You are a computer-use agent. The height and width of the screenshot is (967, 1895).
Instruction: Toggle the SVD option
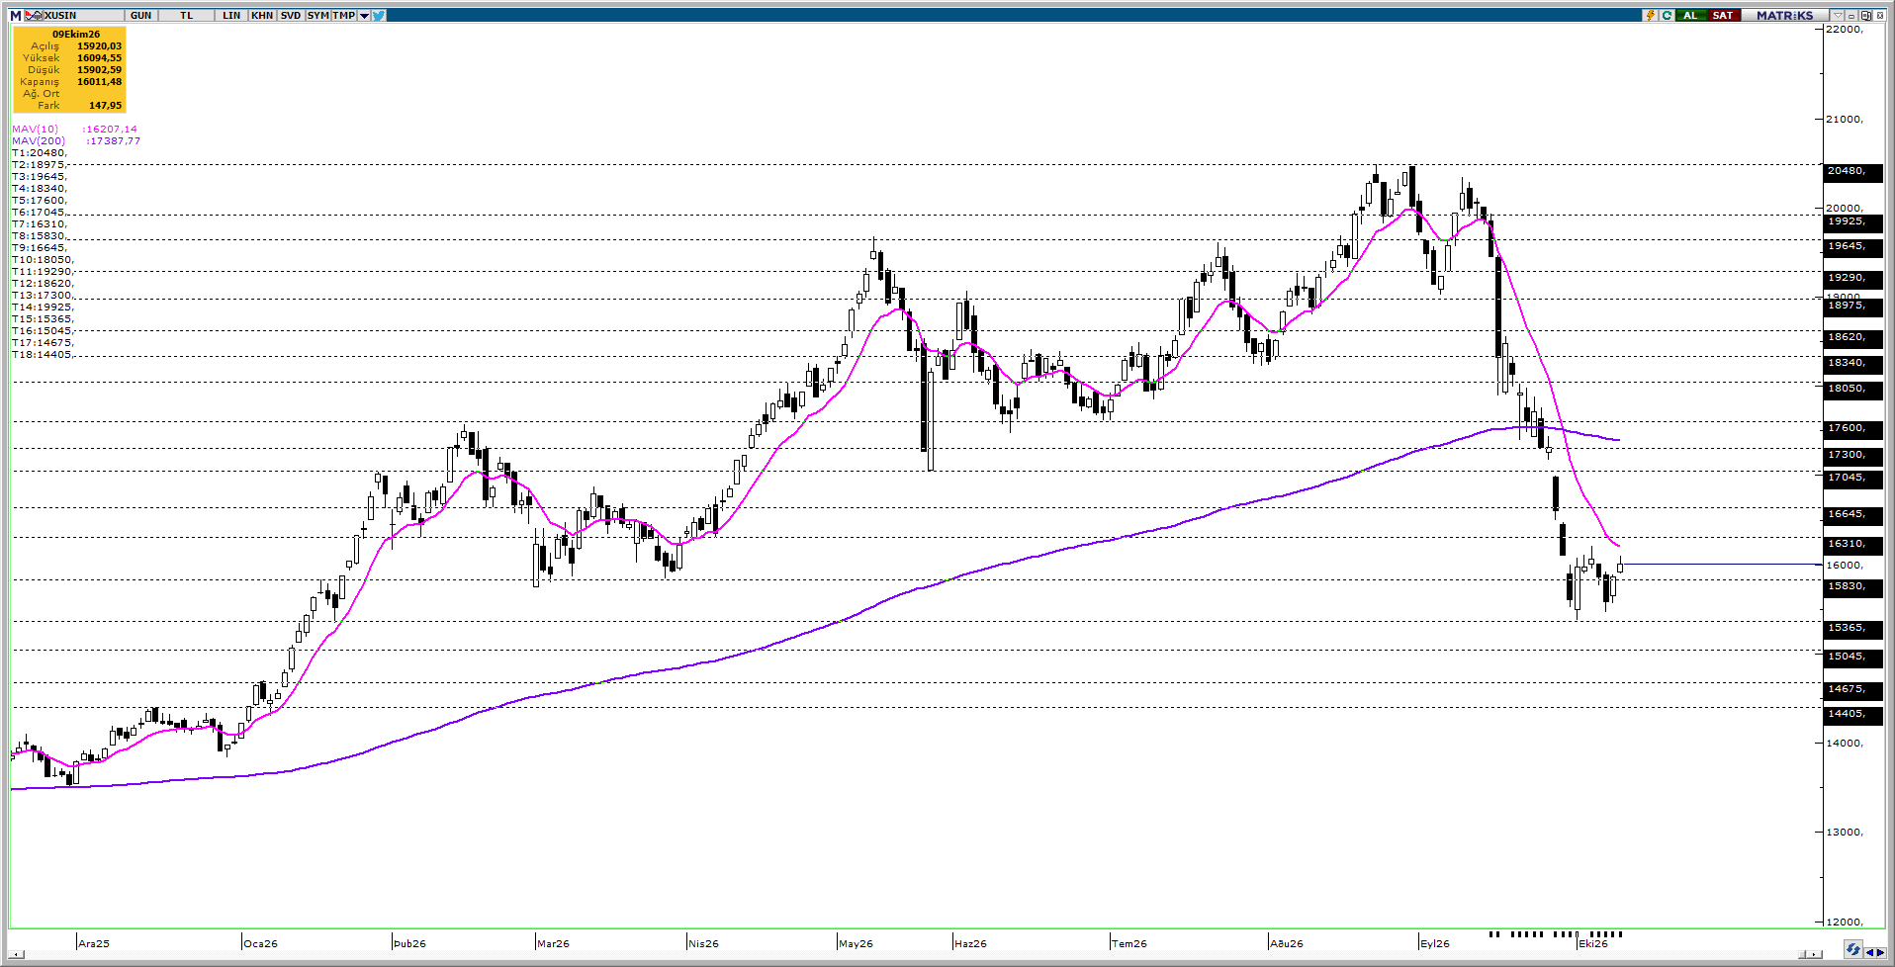point(291,16)
